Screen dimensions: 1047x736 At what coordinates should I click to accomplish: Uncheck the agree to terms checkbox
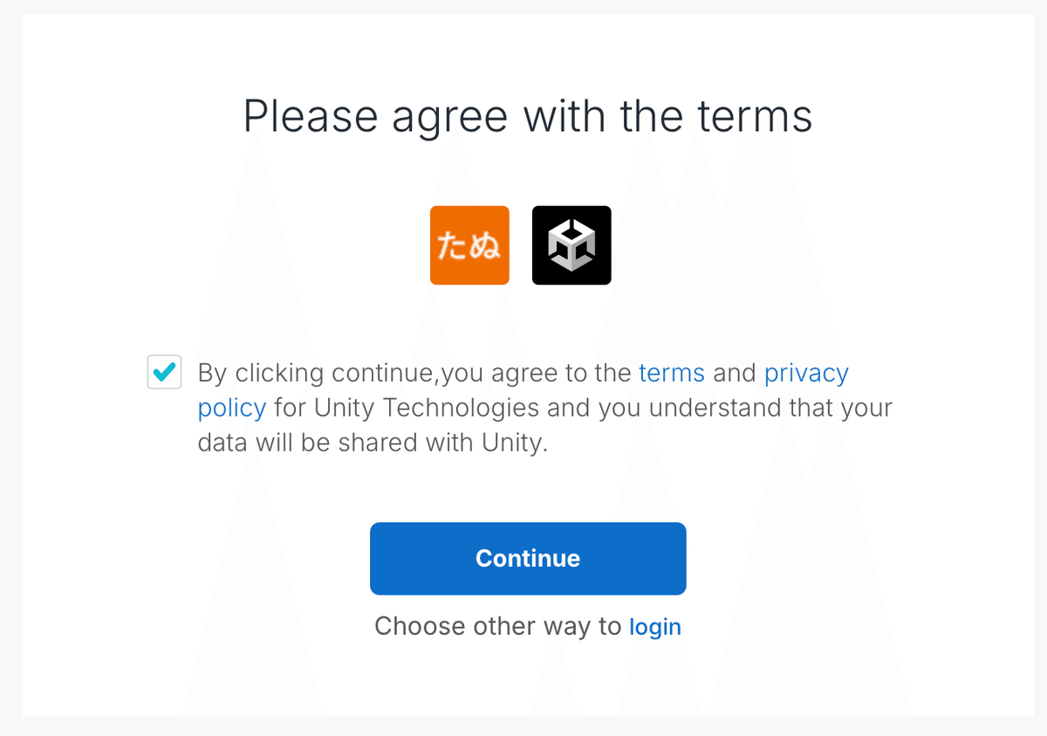[165, 373]
